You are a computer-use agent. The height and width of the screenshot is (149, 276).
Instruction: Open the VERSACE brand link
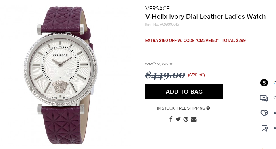[x=157, y=8]
